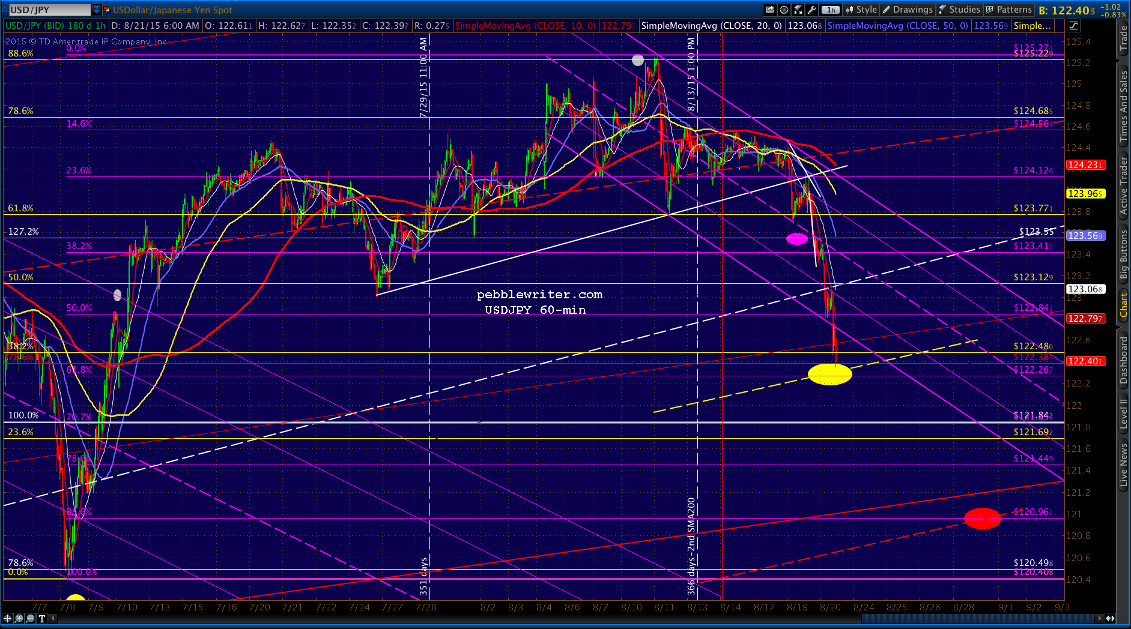The image size is (1131, 629).
Task: Select the crosshair pointer tool at the bottom left
Action: tap(7, 618)
